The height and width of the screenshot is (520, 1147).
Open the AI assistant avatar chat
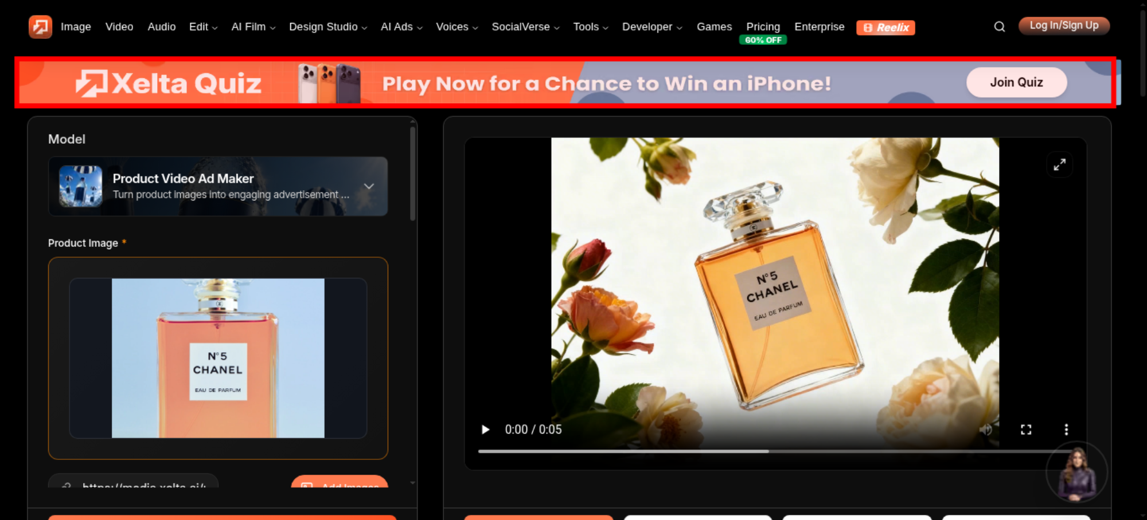click(1077, 472)
